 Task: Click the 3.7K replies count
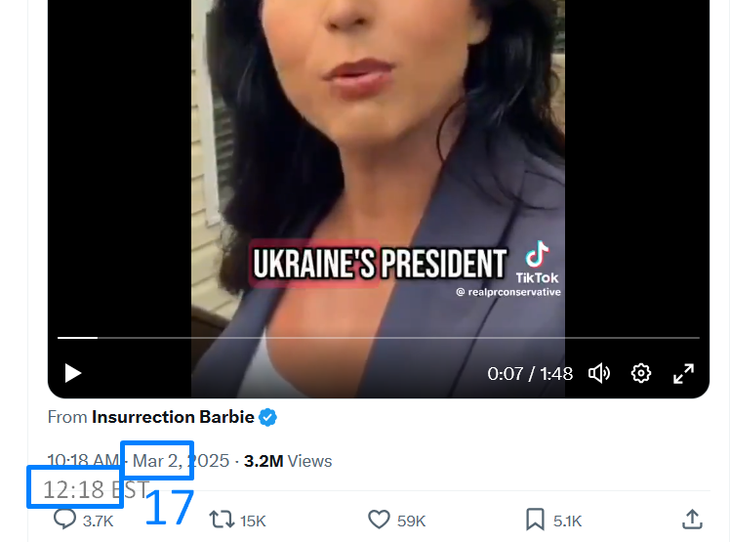(99, 521)
